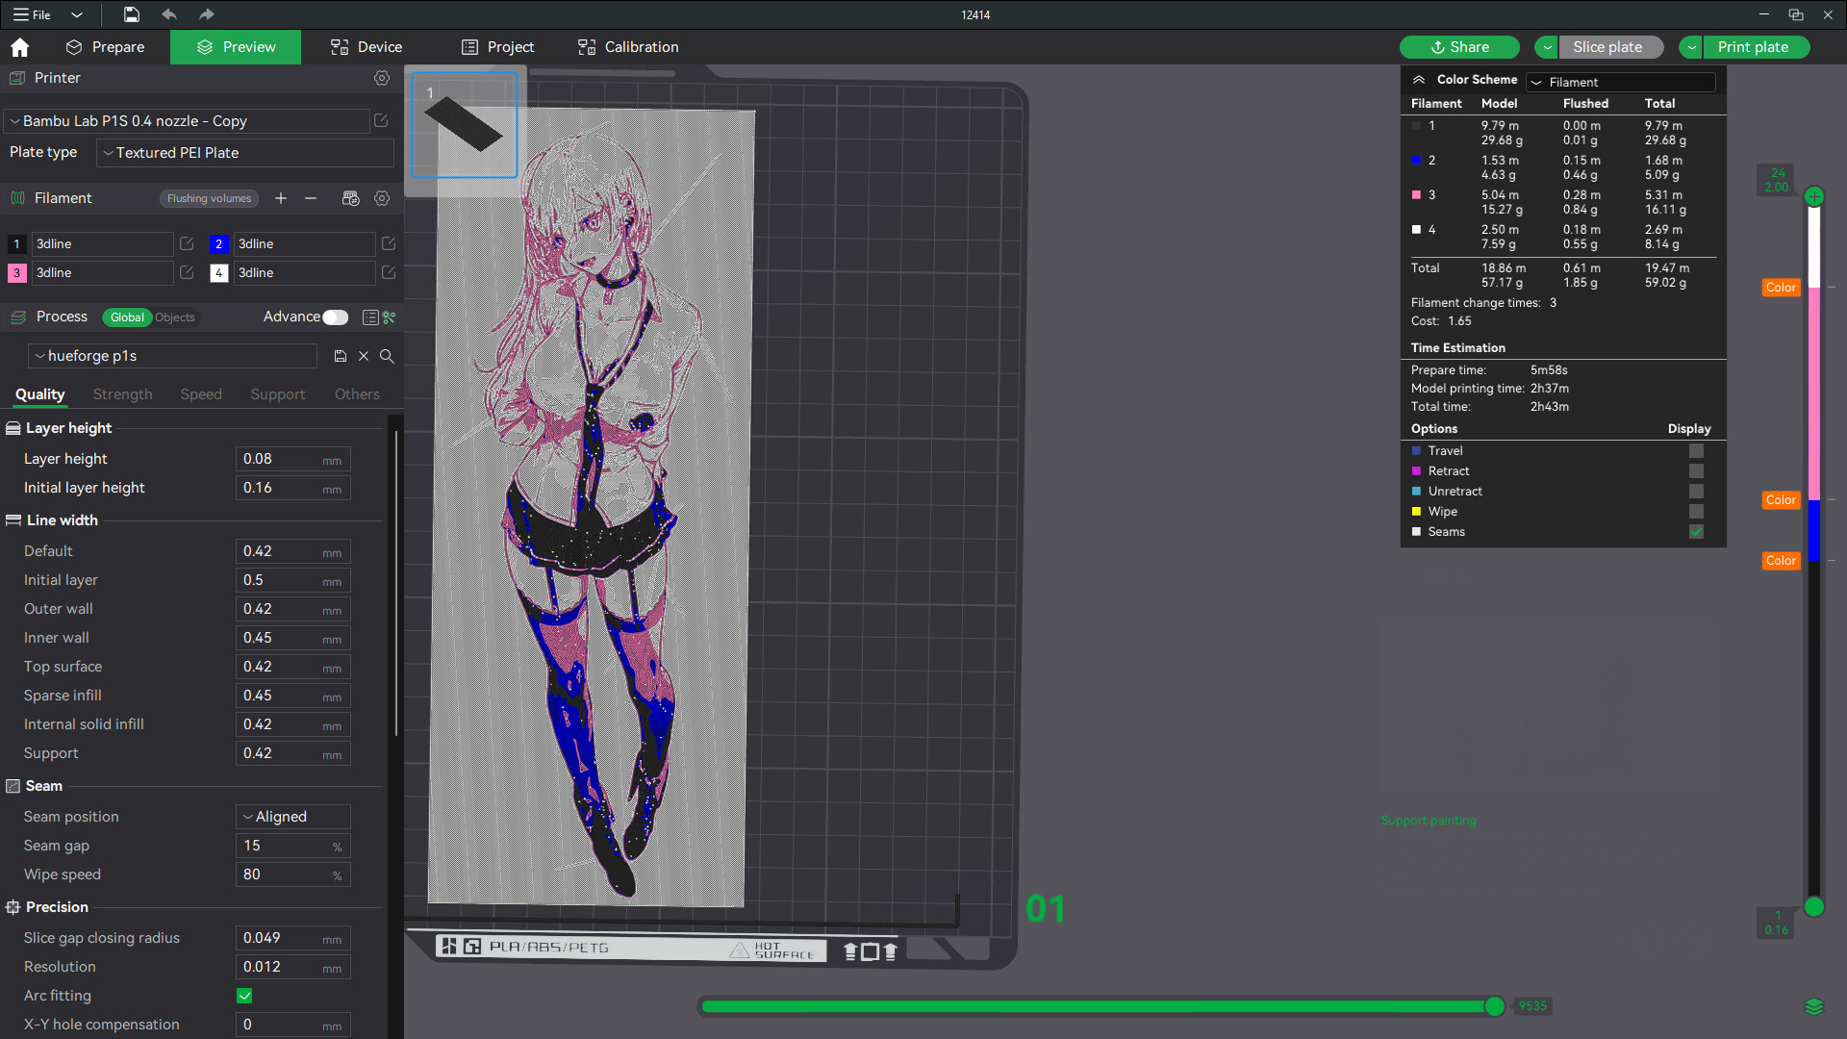This screenshot has height=1039, width=1847.
Task: Collapse the Color Scheme panel
Action: pyautogui.click(x=1419, y=80)
